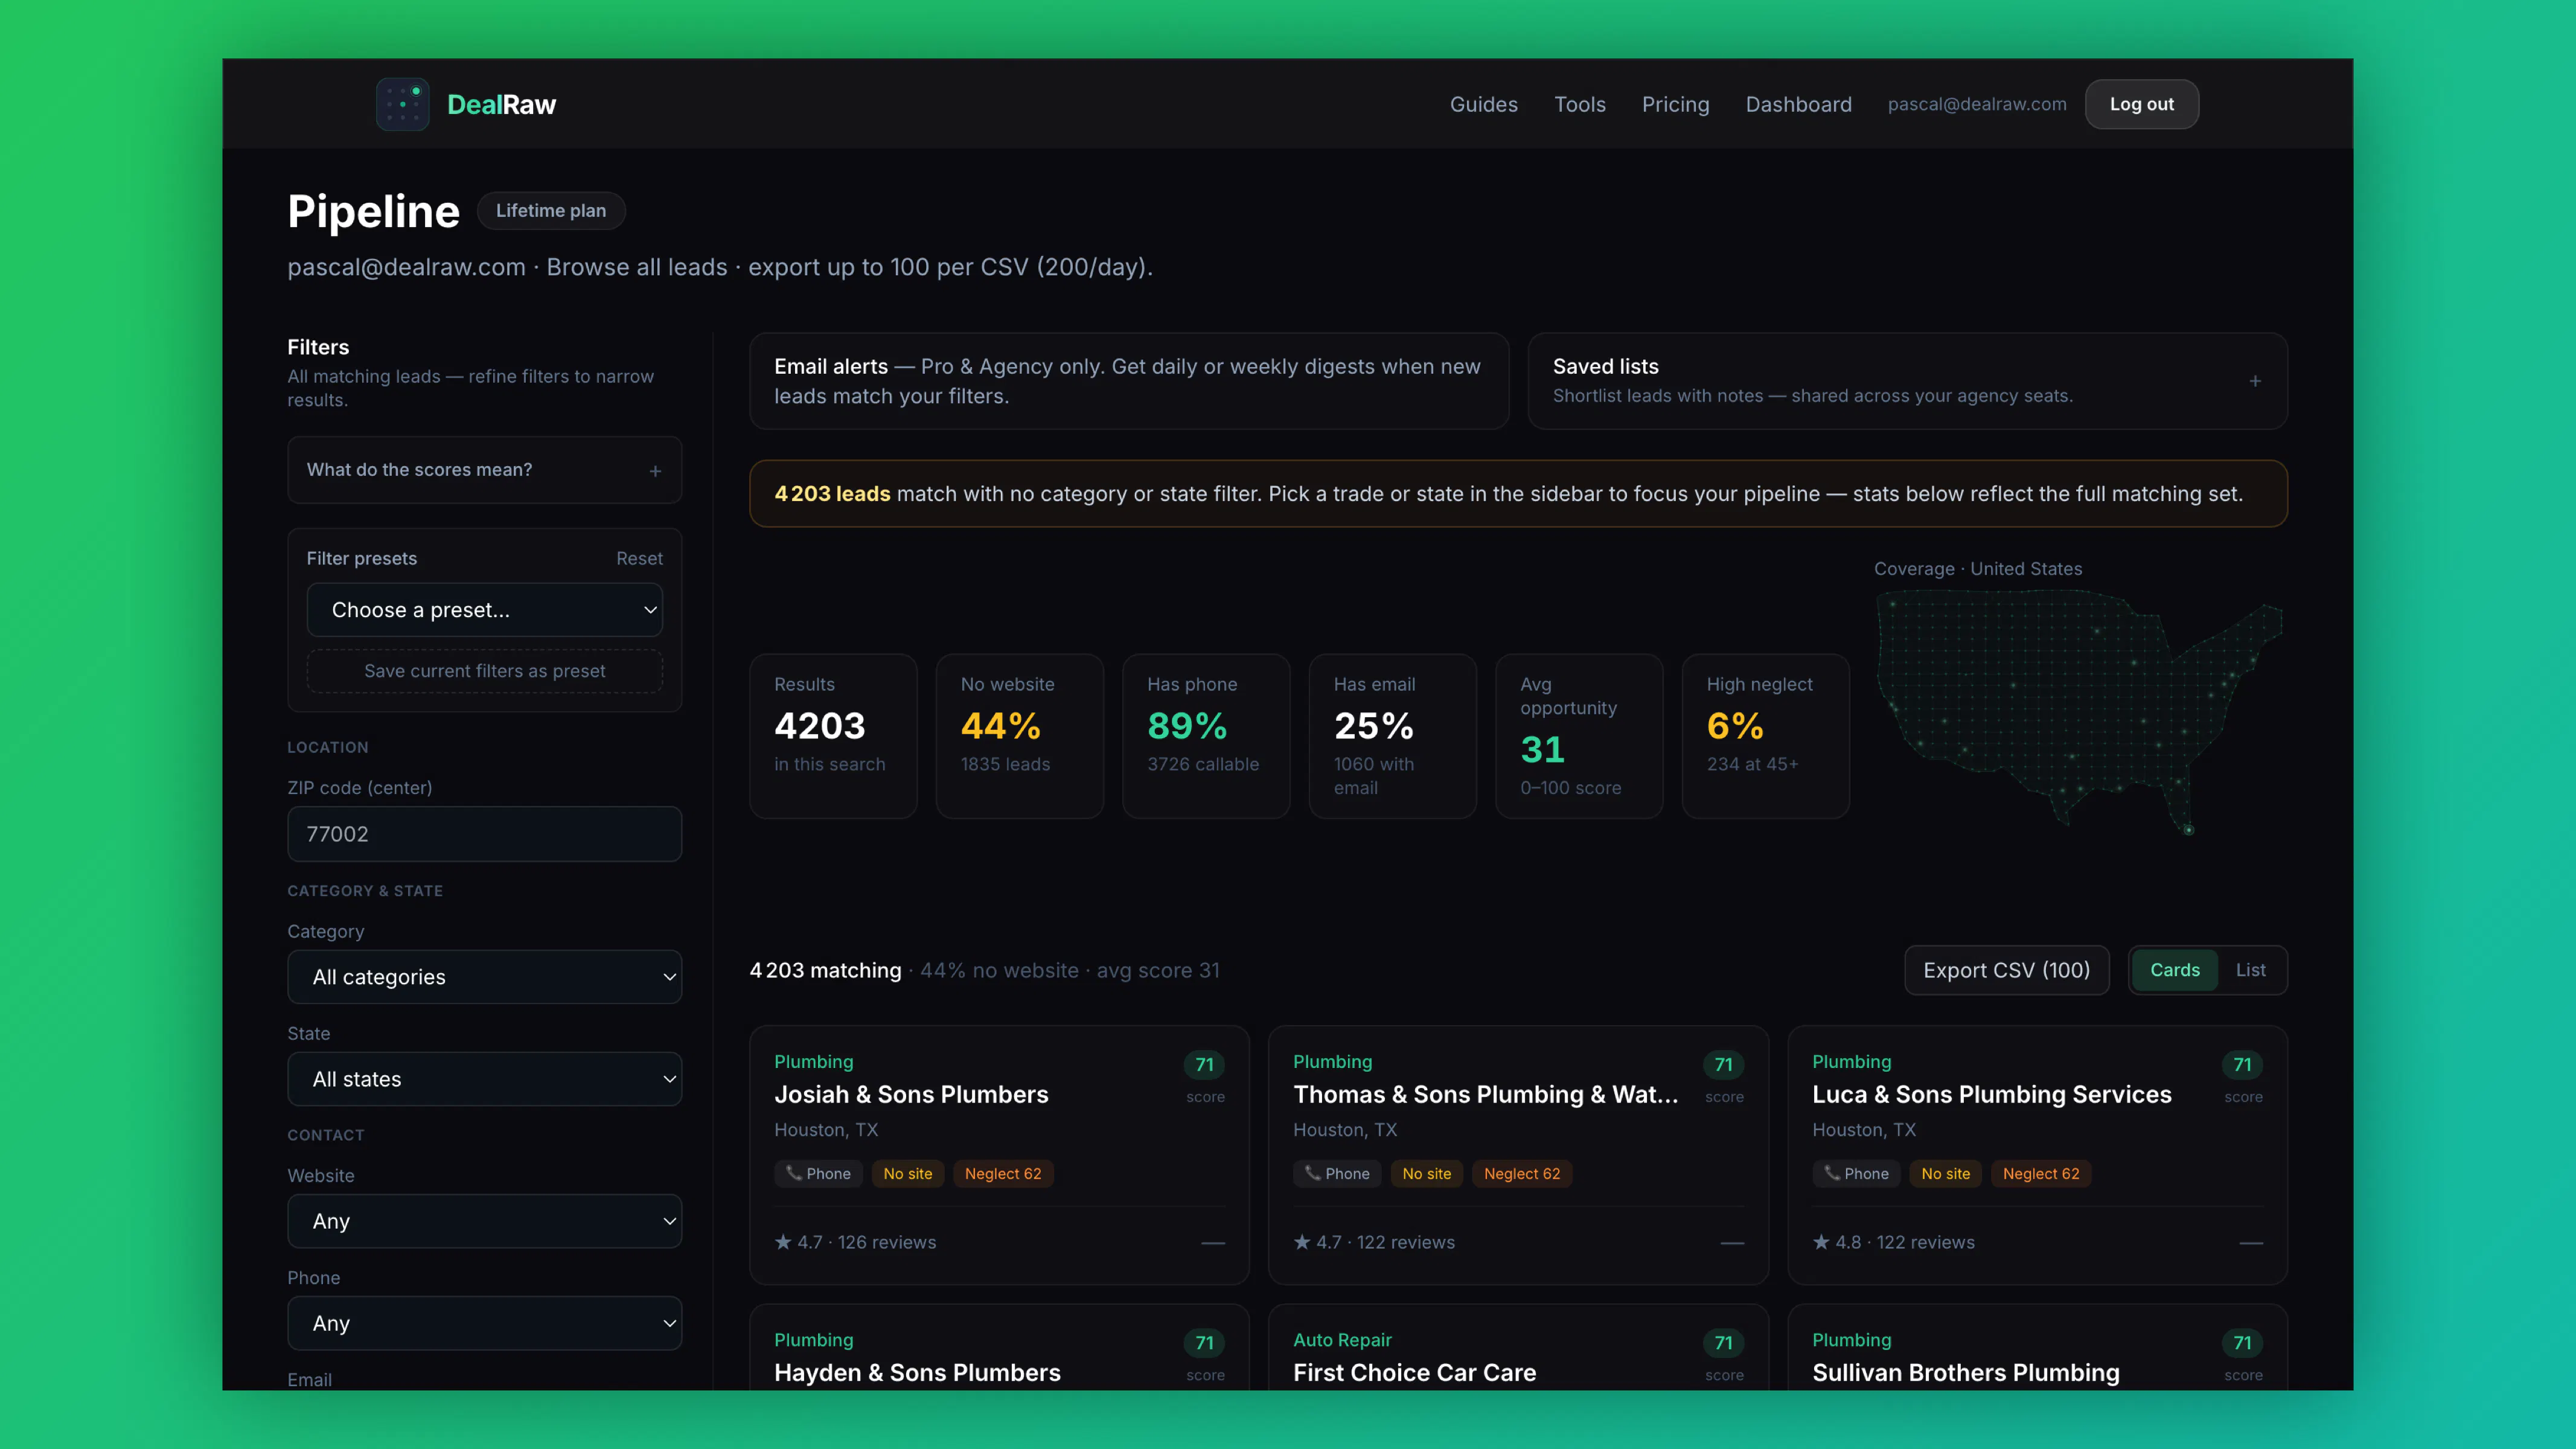
Task: Click the Neglect 62 tag on Josiah & Sons Plumbers
Action: (x=1002, y=1174)
